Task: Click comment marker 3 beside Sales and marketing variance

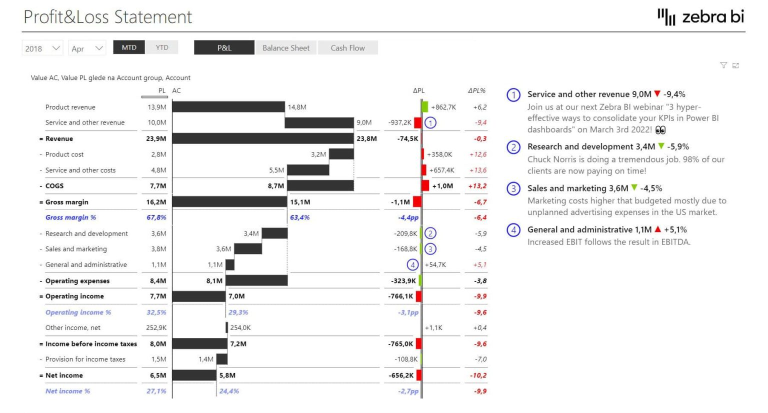Action: point(431,248)
